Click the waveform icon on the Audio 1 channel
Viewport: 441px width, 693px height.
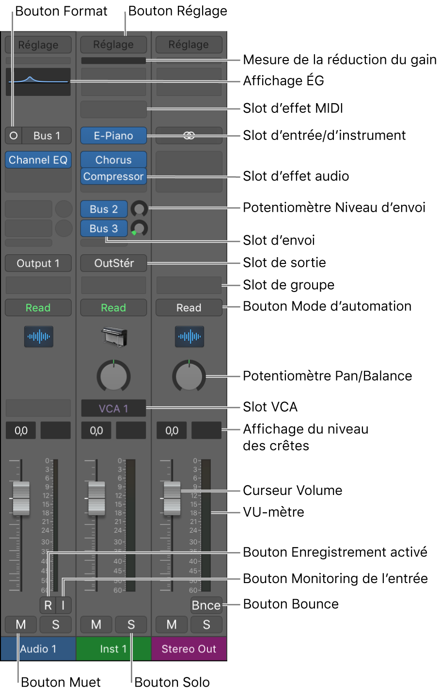[38, 337]
